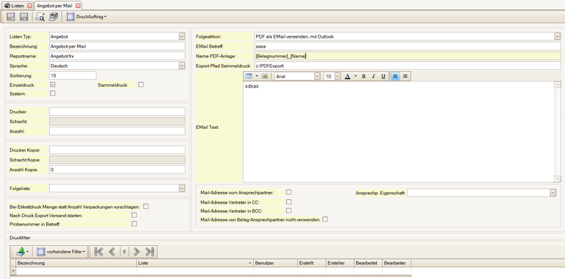
Task: Jump to first filter record
Action: tap(98, 252)
